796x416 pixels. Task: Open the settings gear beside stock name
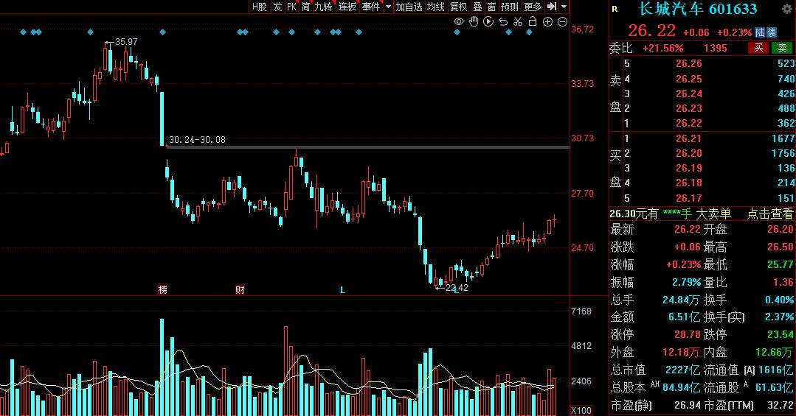click(x=786, y=9)
